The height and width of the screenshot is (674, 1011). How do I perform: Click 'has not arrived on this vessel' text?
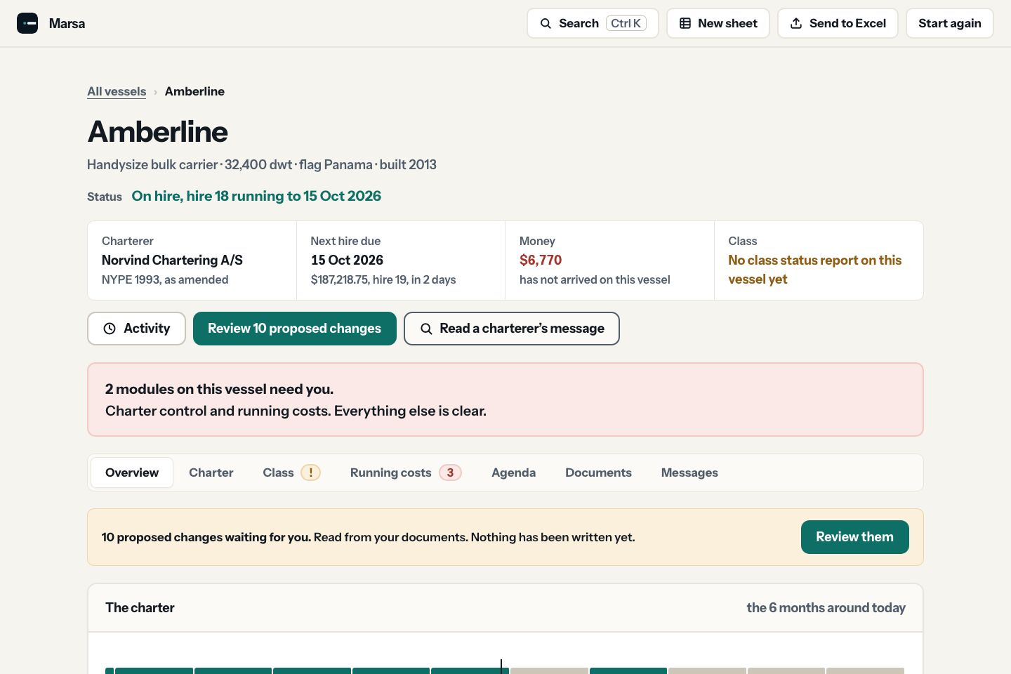pyautogui.click(x=595, y=279)
